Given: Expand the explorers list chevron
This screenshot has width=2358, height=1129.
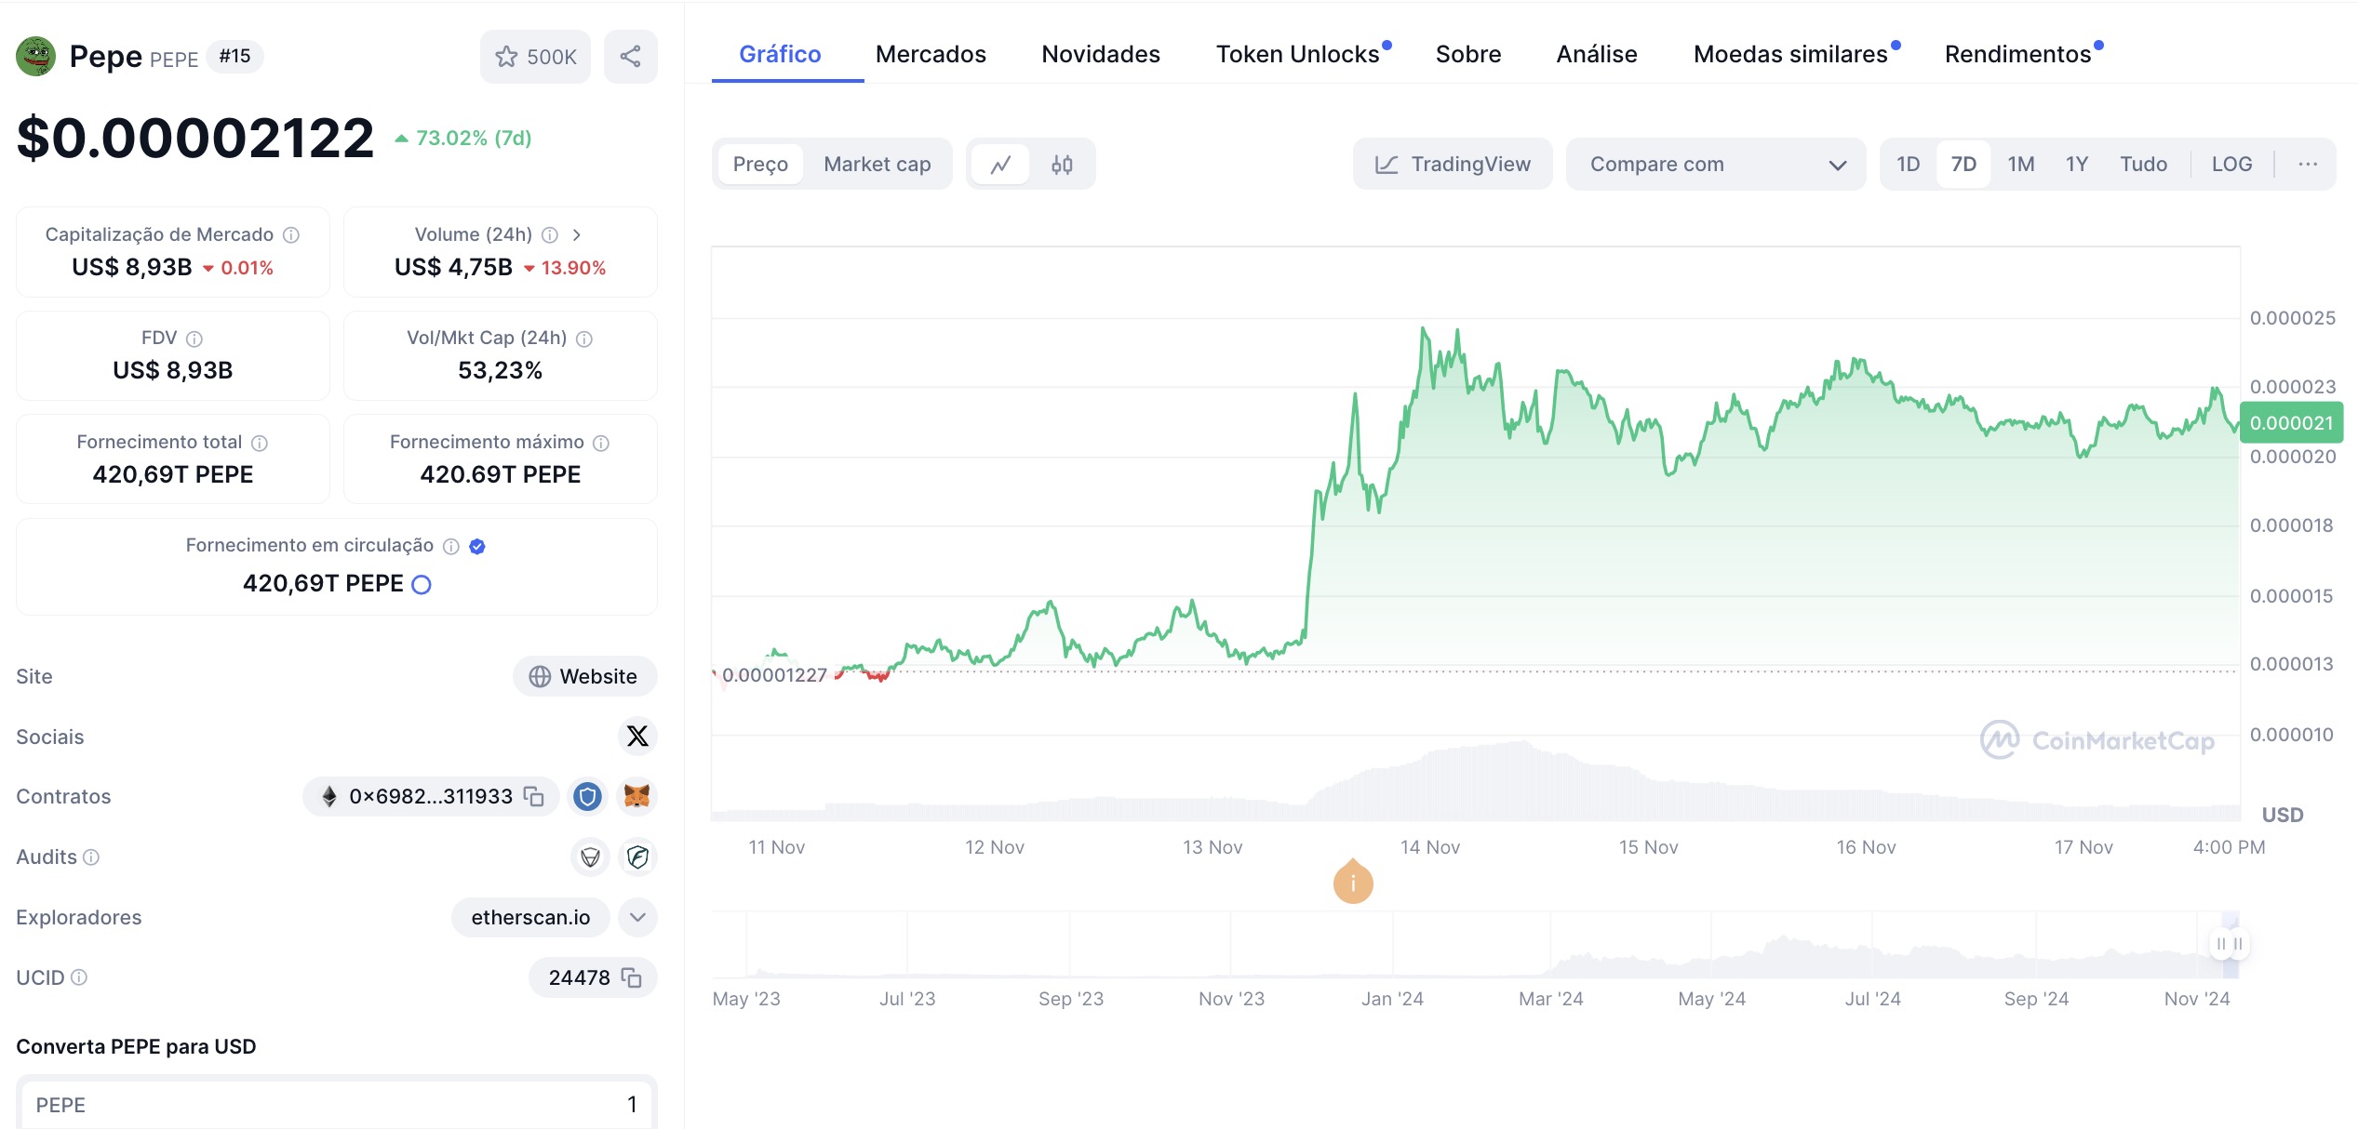Looking at the screenshot, I should pyautogui.click(x=637, y=918).
